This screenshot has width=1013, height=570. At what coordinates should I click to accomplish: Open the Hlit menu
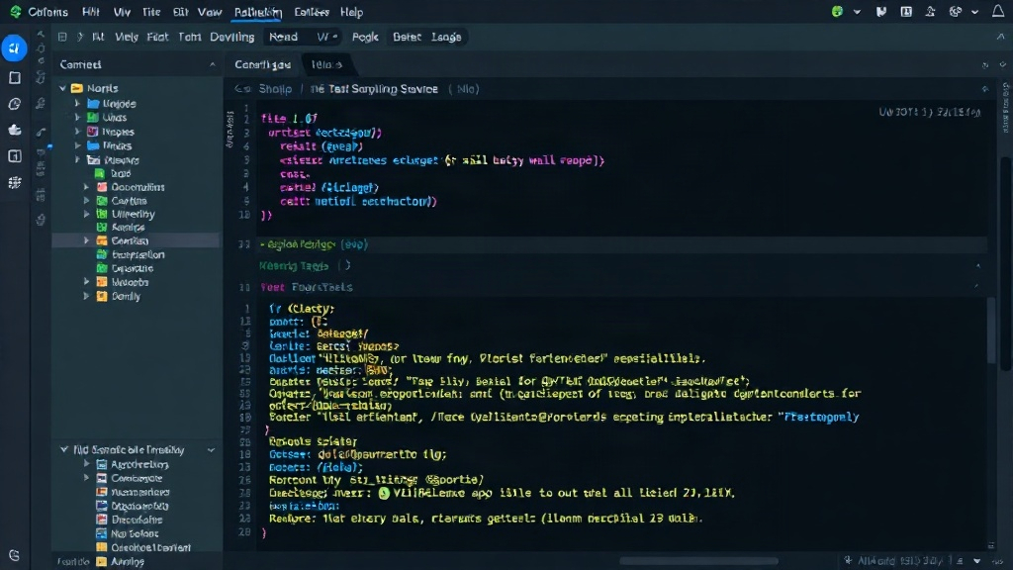click(x=90, y=12)
